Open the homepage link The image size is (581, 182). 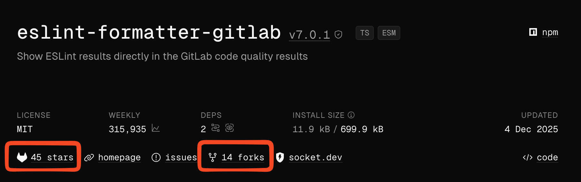(119, 157)
